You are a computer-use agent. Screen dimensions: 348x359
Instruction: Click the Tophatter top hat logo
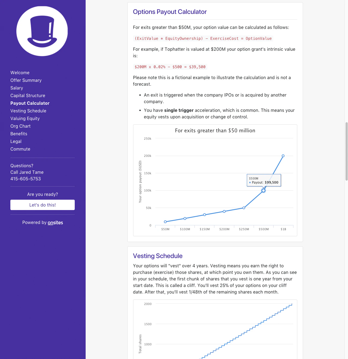coord(42,31)
